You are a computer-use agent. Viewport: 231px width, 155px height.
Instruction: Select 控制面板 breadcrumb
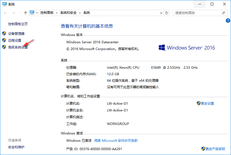(x=47, y=13)
